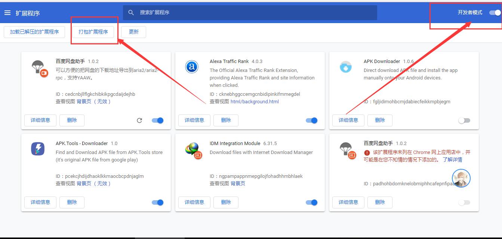The image size is (502, 239).
Task: Open 详细信息 for aria2 百度网盘助手 extension
Action: tap(40, 120)
